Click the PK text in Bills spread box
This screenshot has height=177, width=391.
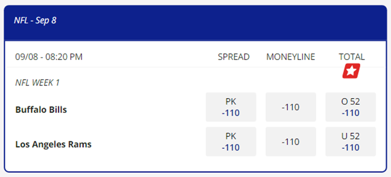point(231,101)
